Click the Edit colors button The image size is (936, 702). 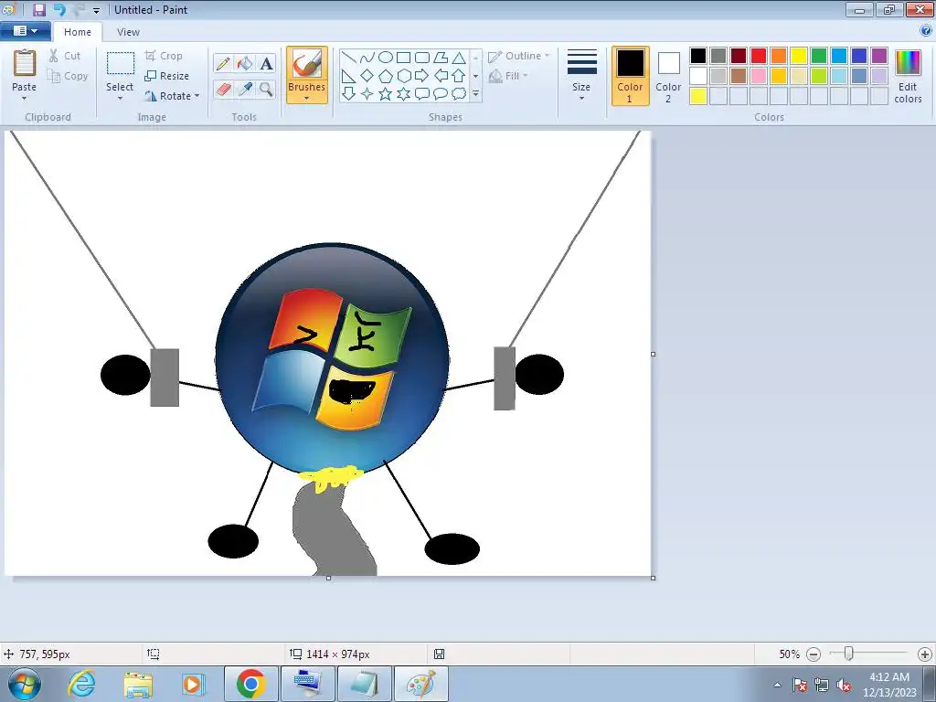coord(908,77)
